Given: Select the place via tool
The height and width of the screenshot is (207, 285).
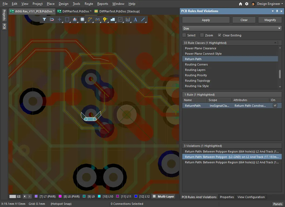Looking at the screenshot, I should (x=105, y=19).
